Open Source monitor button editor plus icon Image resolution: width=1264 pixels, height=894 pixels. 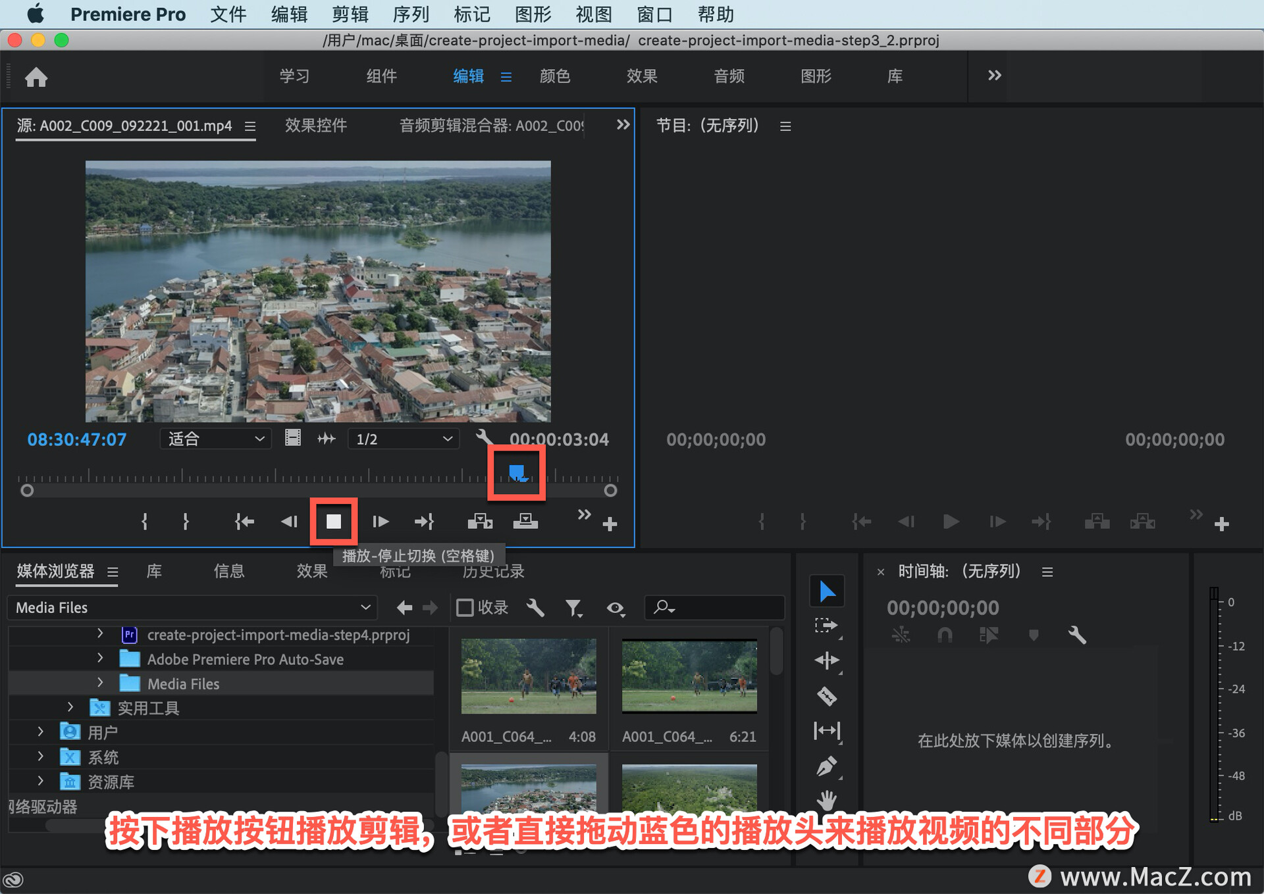point(610,524)
